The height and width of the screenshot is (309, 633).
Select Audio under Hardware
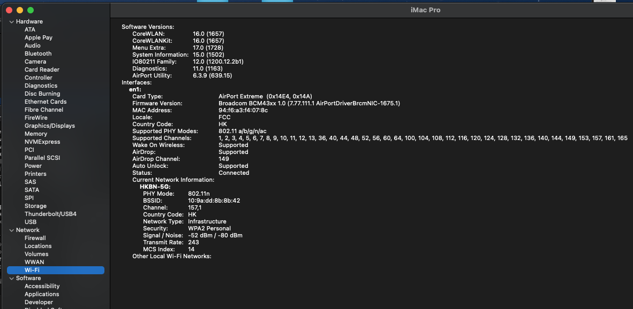tap(32, 45)
